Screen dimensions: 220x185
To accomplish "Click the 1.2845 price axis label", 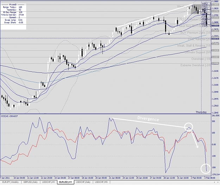I will 215,113.
